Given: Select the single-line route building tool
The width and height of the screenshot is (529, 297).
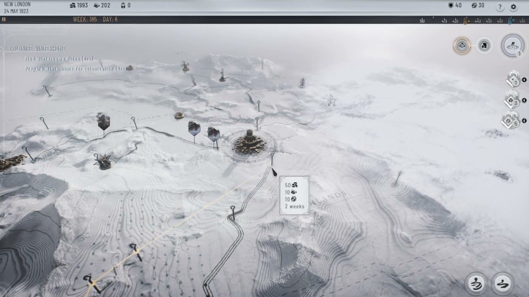Looking at the screenshot, I should click(x=503, y=283).
